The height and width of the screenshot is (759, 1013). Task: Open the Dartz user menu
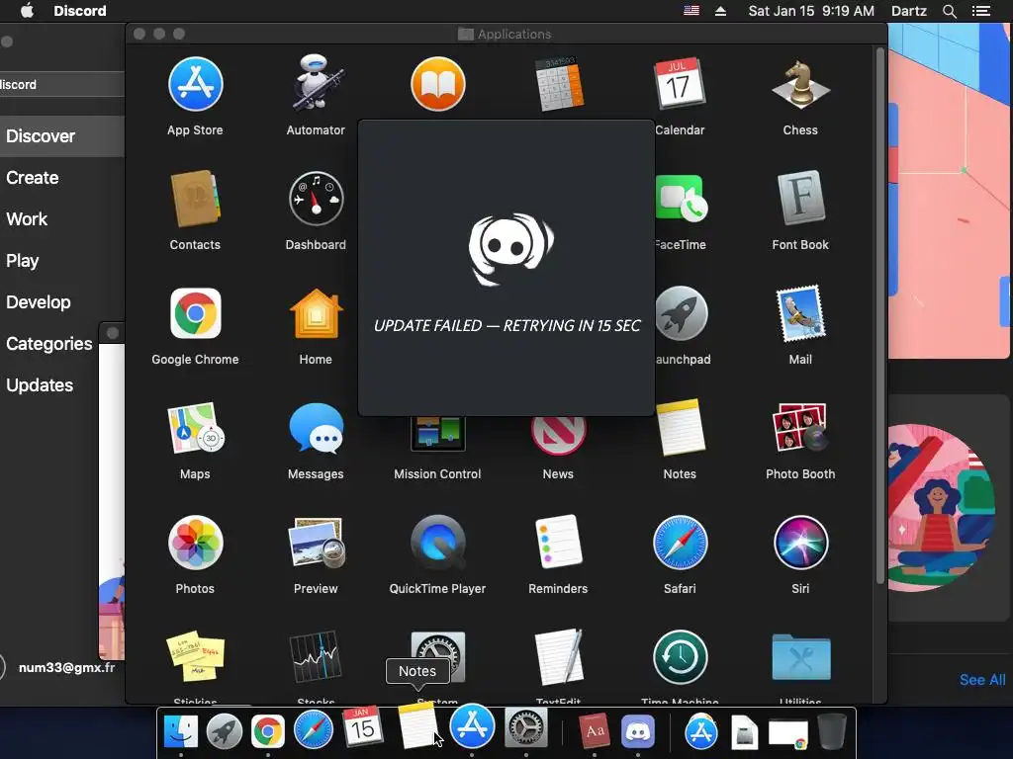click(x=908, y=11)
